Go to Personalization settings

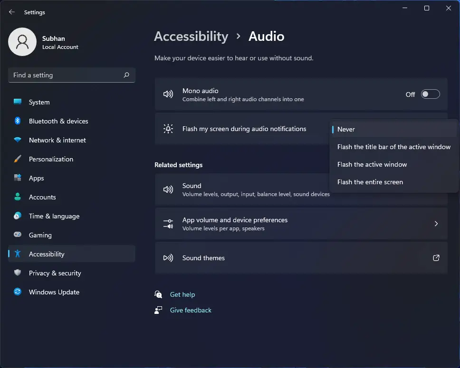(x=72, y=159)
